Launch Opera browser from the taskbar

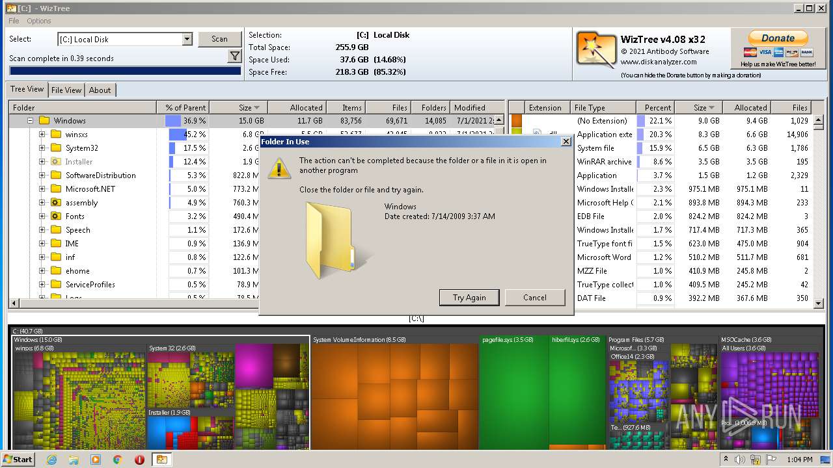pos(139,459)
